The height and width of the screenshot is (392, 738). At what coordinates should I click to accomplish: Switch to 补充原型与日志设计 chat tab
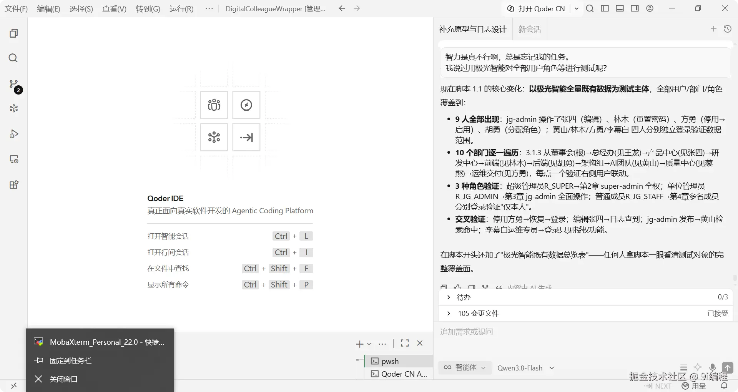473,29
